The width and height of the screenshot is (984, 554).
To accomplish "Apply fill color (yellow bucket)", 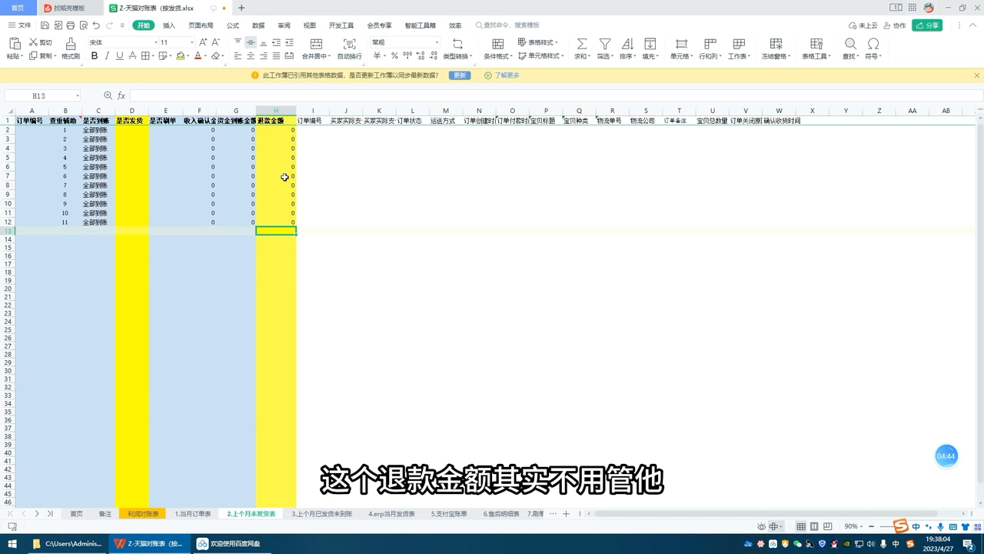I will 180,56.
